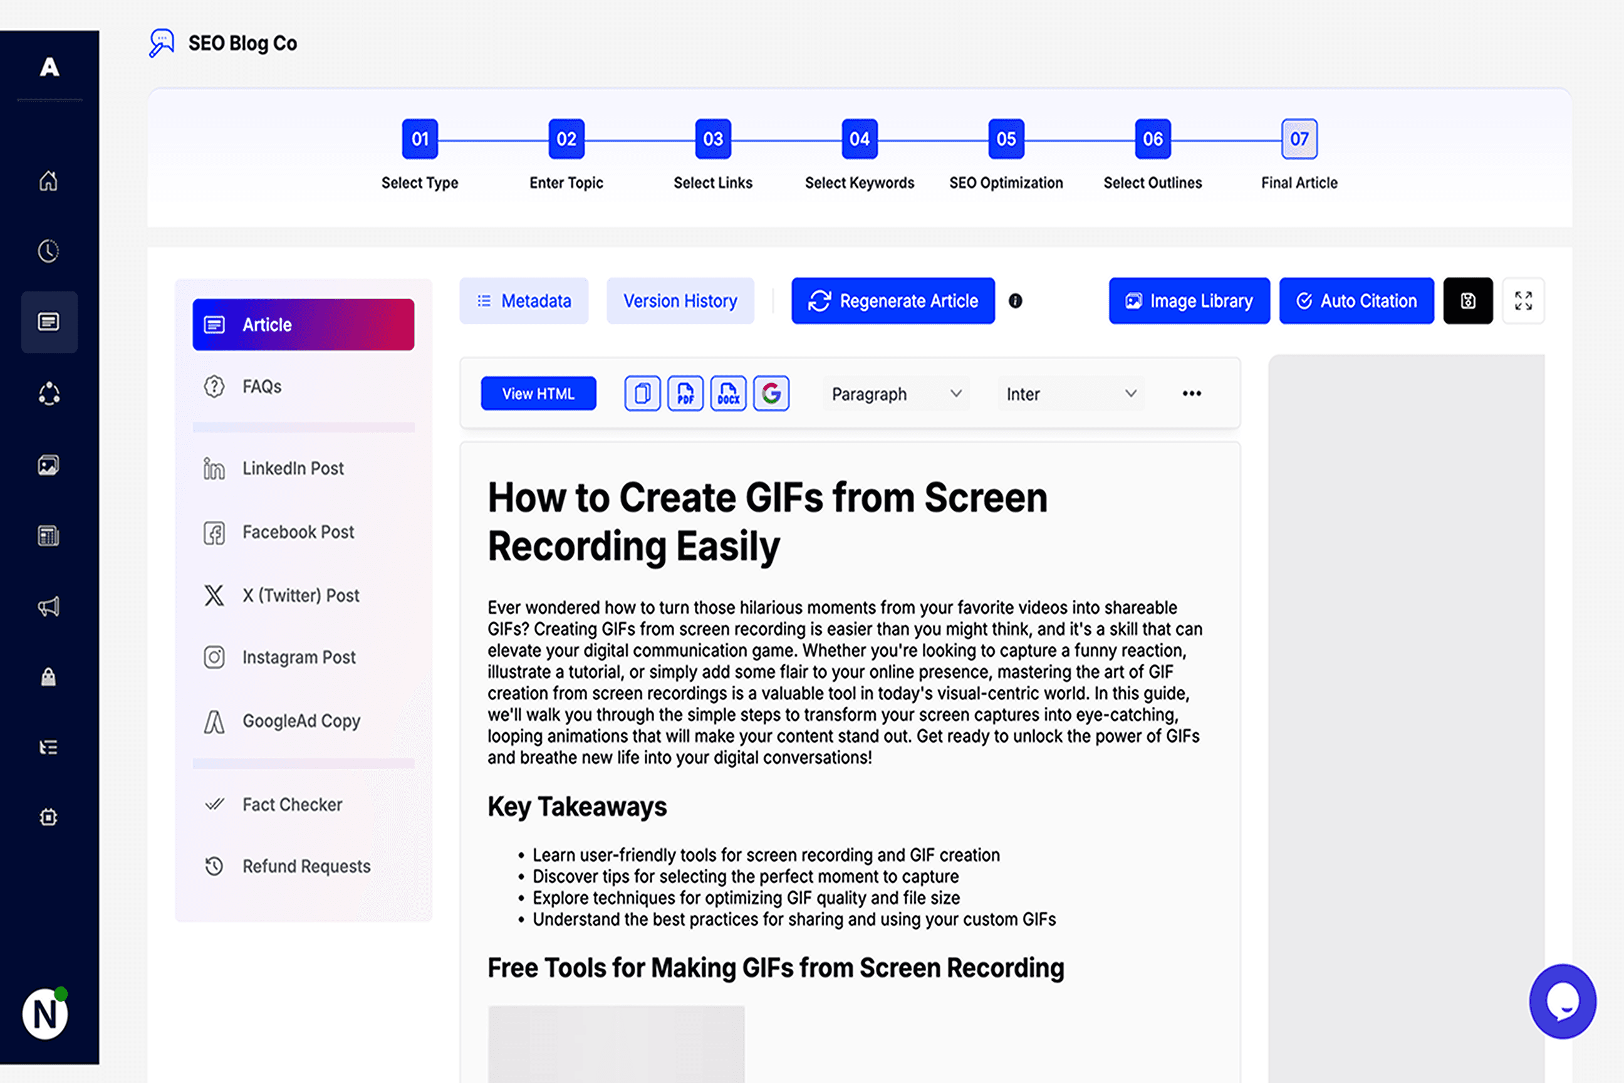Click the black save icon button
Screen dimensions: 1624x1083
1467,301
